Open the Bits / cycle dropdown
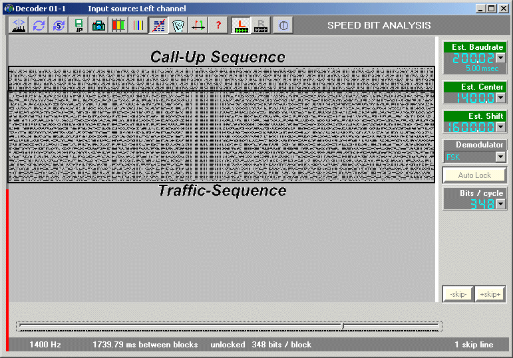Screen dimensions: 513x358 (501, 204)
